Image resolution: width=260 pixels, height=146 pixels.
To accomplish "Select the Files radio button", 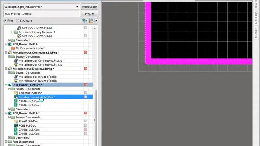I will click(5, 21).
